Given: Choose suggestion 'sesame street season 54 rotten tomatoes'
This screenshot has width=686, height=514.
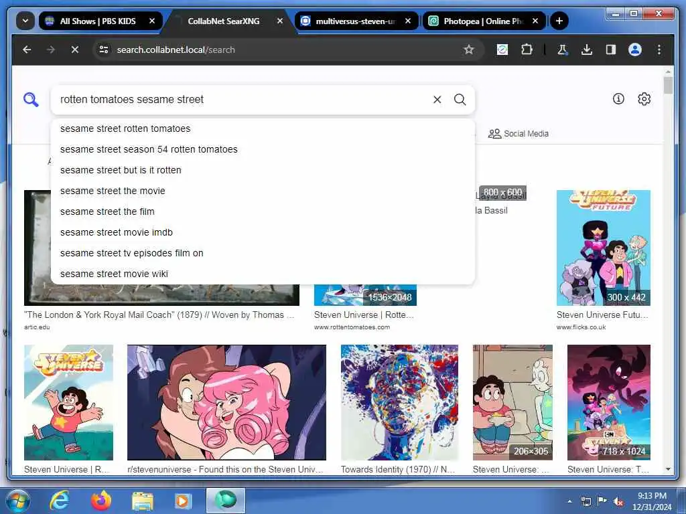Looking at the screenshot, I should (x=263, y=149).
